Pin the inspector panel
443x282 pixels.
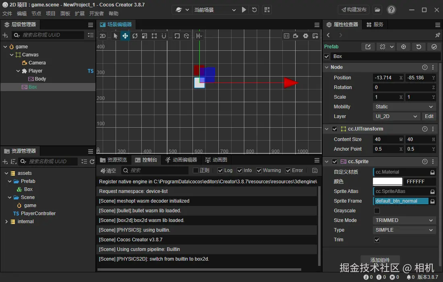[x=437, y=35]
